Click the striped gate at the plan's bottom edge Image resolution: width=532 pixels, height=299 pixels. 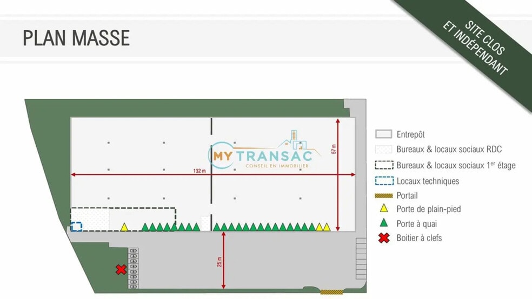[x=331, y=292]
